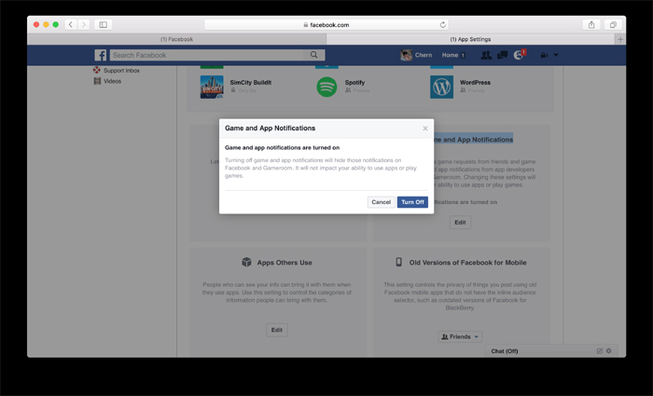Open the Friend Requests icon
The image size is (653, 396).
click(486, 55)
